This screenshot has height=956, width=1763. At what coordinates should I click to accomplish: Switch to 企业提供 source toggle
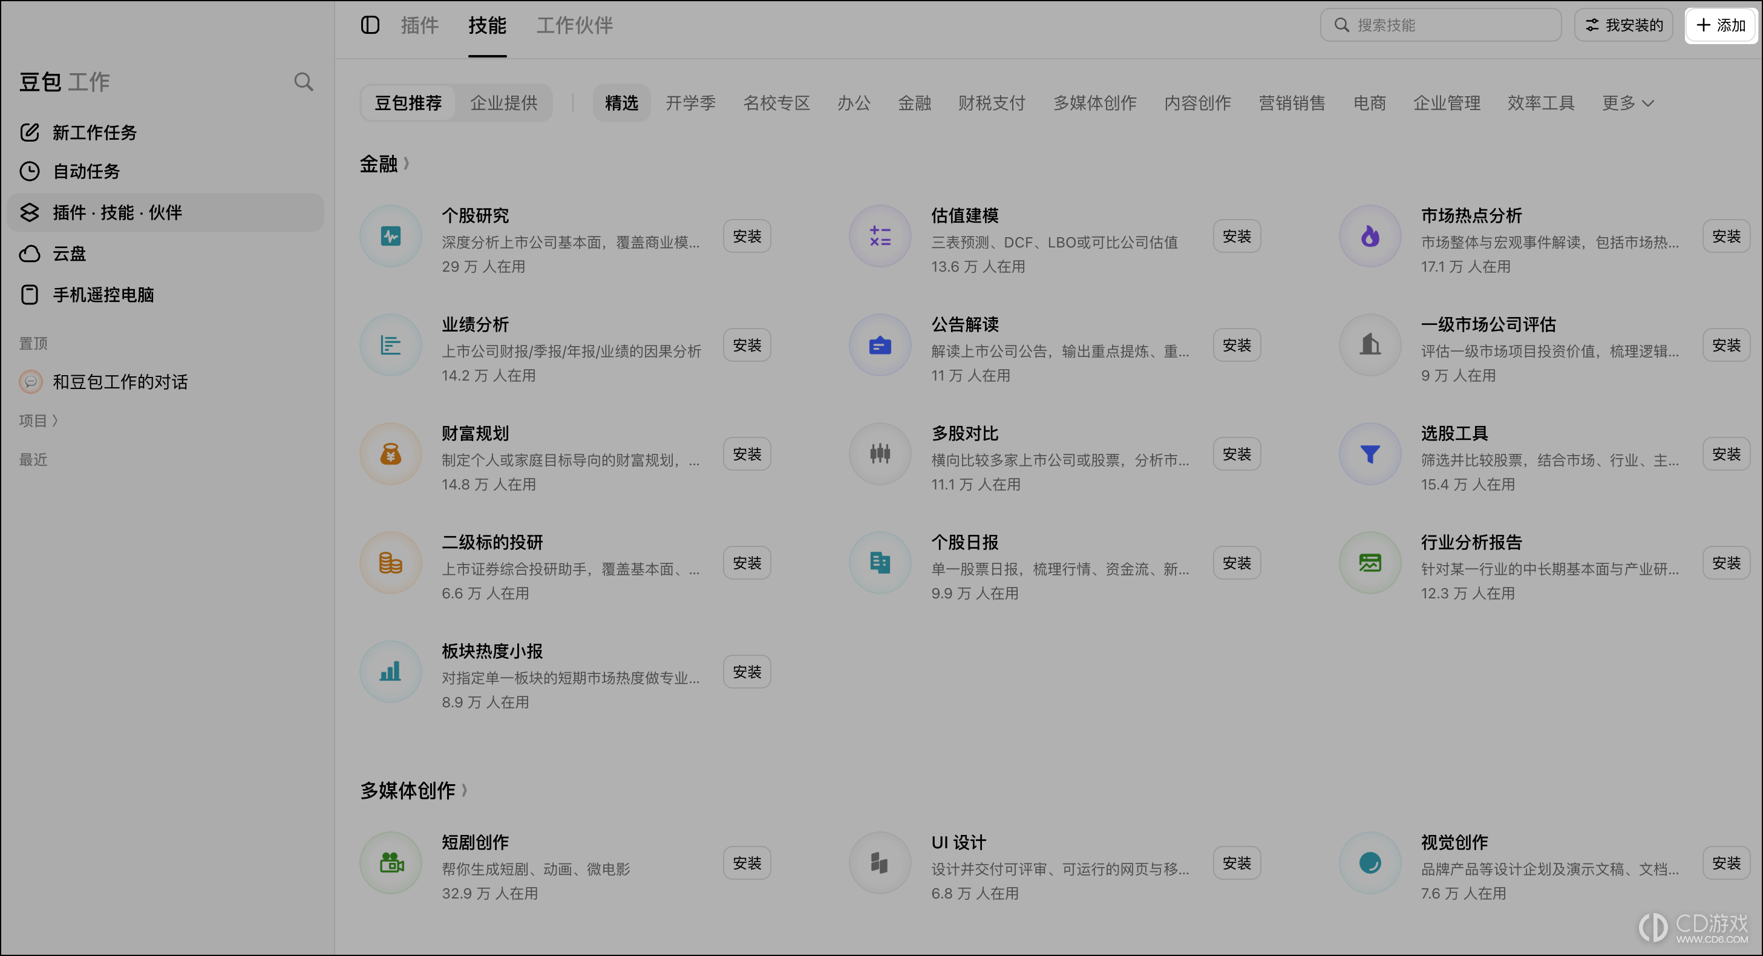pyautogui.click(x=504, y=103)
